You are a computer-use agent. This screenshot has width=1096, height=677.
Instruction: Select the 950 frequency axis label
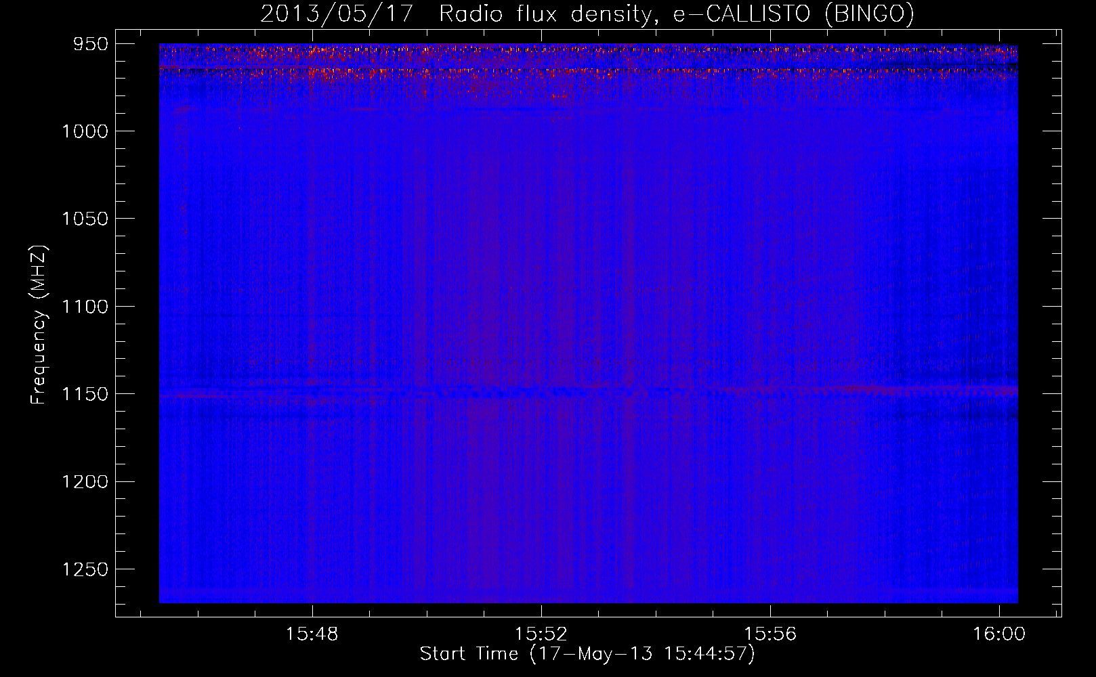(91, 45)
